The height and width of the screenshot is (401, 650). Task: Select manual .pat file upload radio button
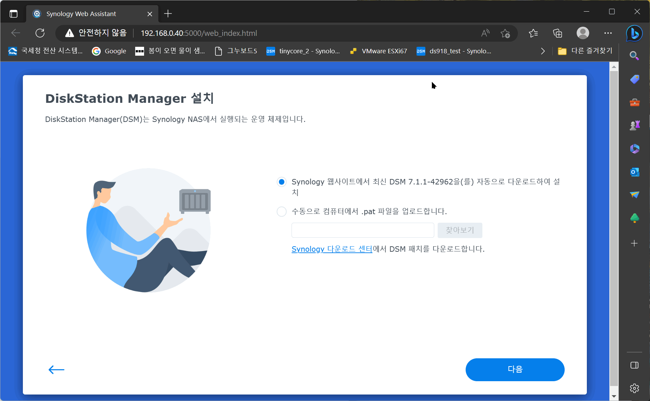pyautogui.click(x=282, y=212)
